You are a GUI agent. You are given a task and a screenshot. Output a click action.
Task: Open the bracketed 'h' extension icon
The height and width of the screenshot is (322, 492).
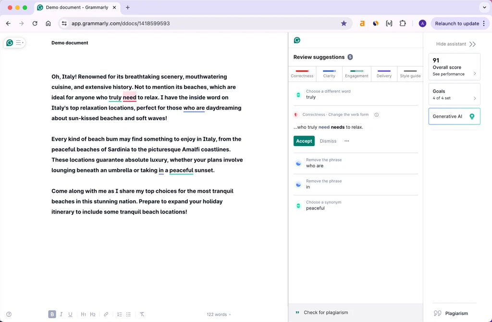[389, 24]
